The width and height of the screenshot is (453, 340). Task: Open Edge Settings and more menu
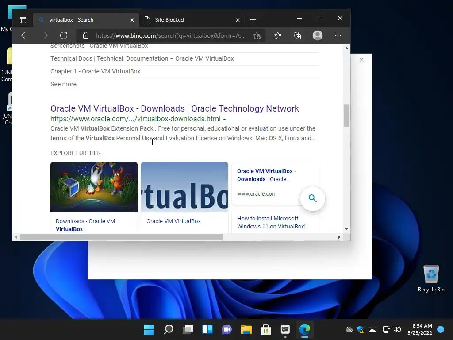click(x=338, y=35)
